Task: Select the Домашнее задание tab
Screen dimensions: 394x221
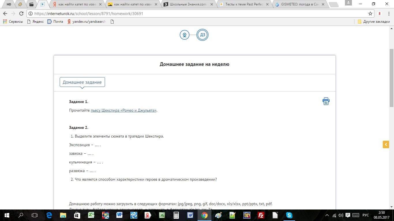Action: (82, 82)
